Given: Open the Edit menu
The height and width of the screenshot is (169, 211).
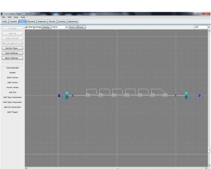Looking at the screenshot, I should (x=10, y=17).
